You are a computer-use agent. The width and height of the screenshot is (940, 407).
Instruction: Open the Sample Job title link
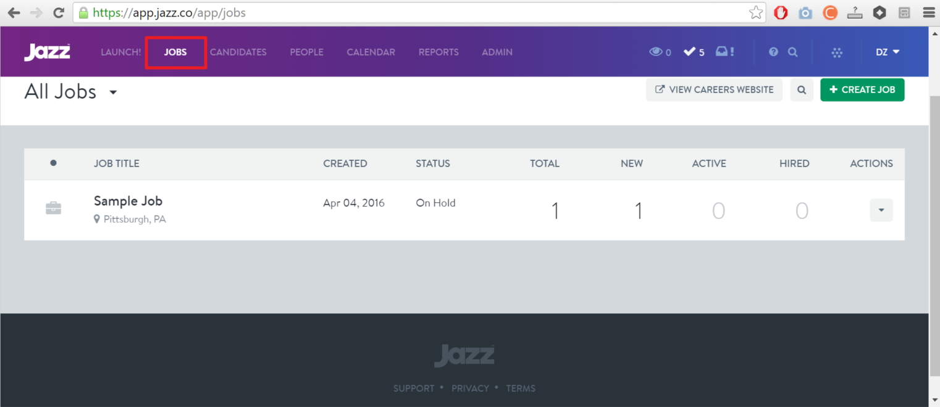pyautogui.click(x=128, y=201)
